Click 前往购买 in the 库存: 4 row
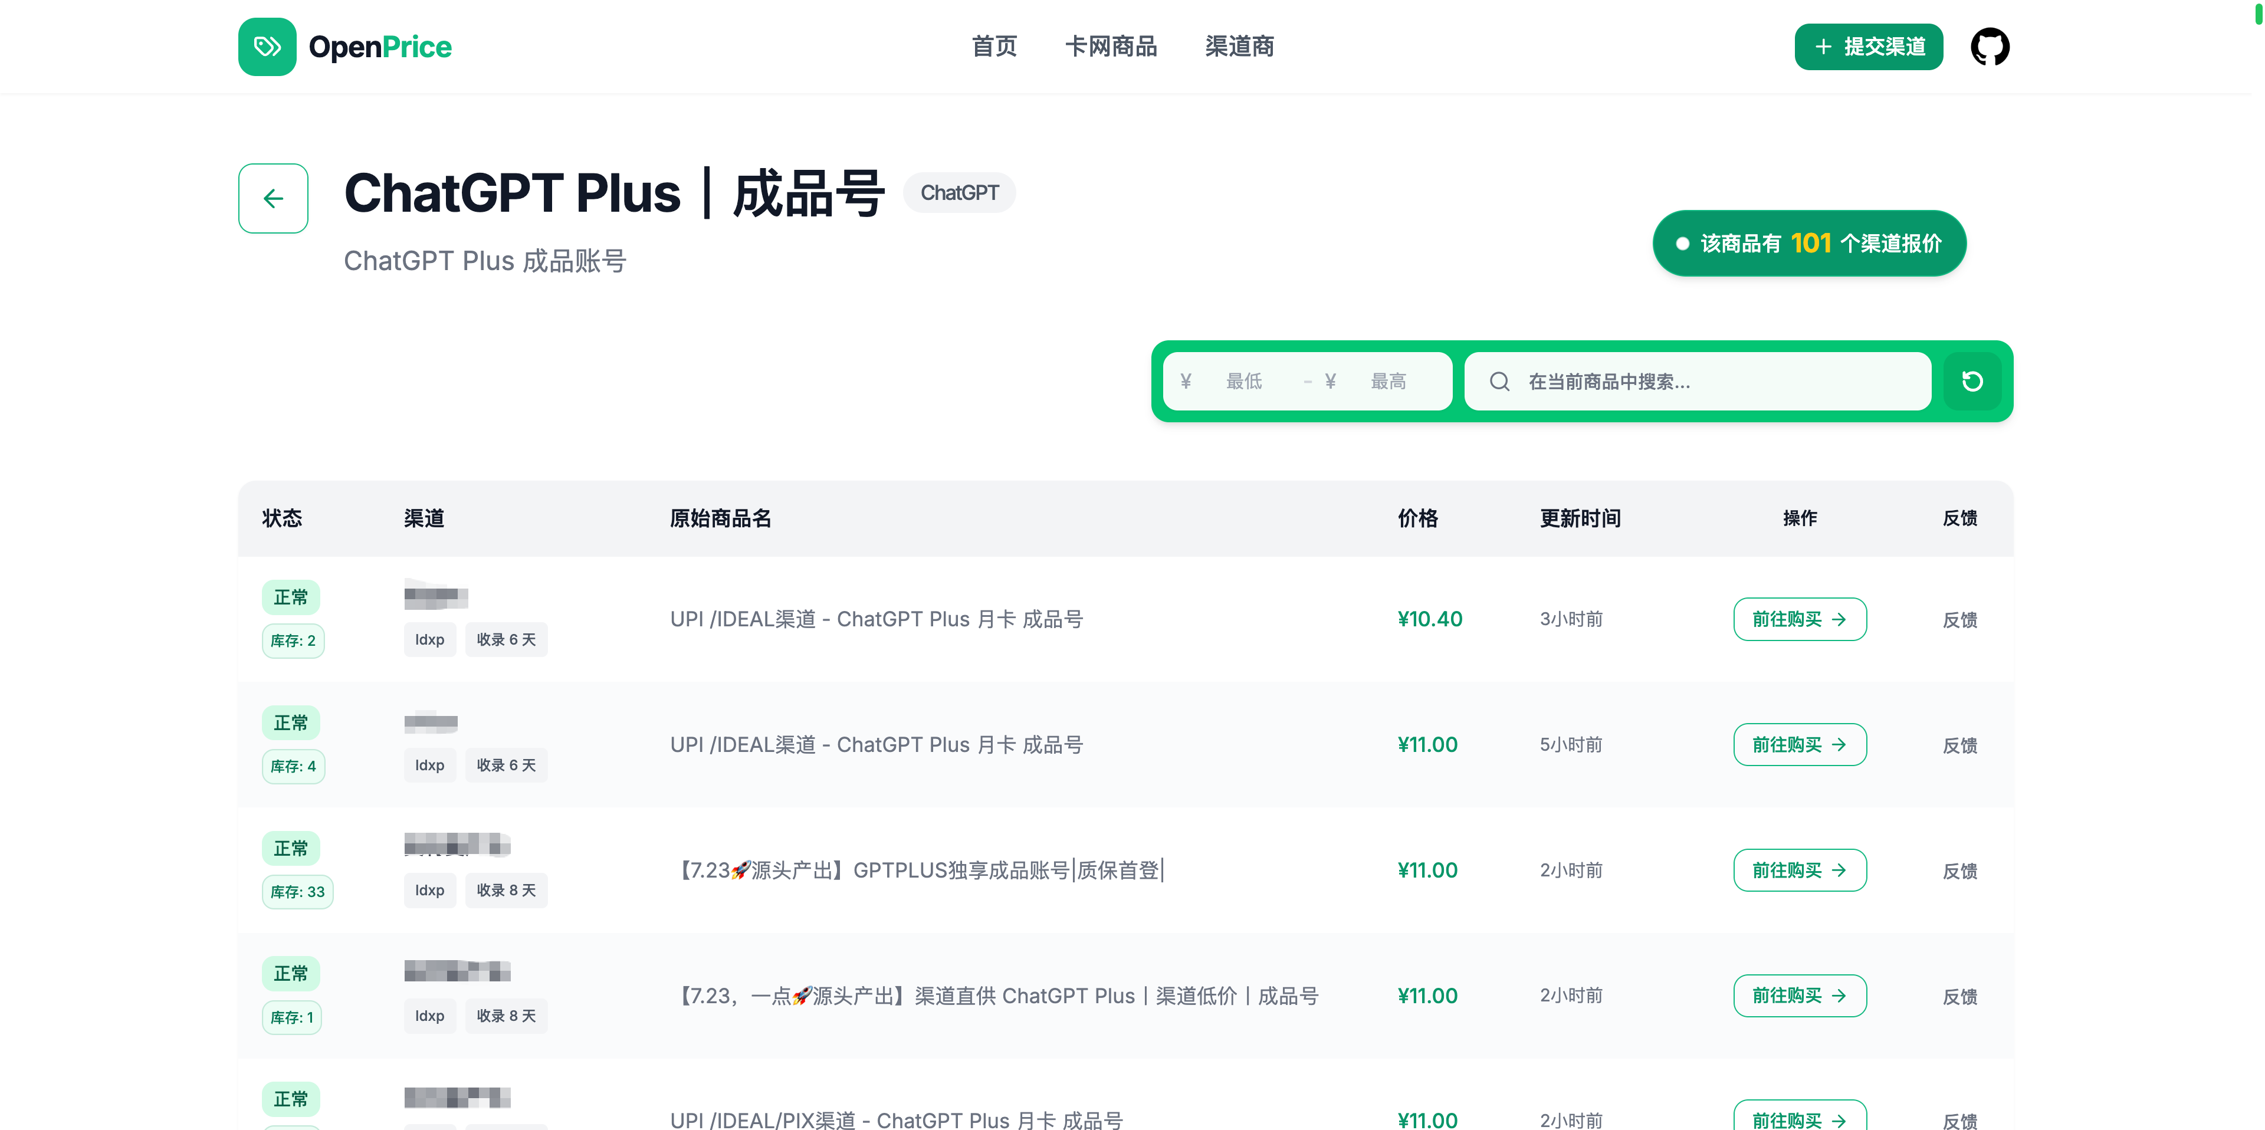 coord(1800,745)
